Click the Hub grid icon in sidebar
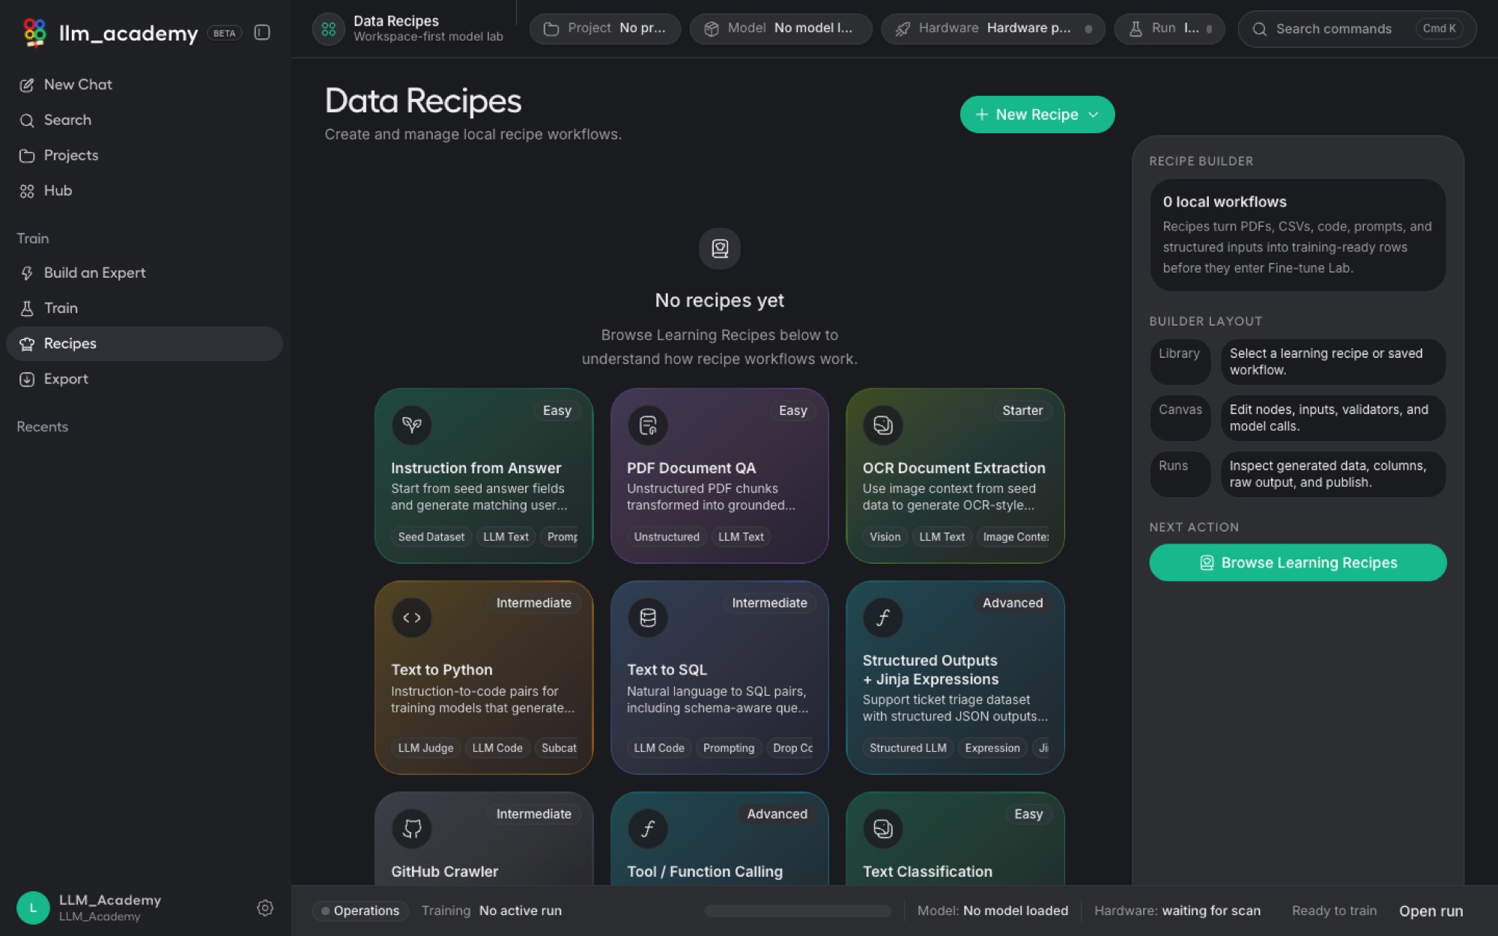The image size is (1498, 936). [27, 192]
